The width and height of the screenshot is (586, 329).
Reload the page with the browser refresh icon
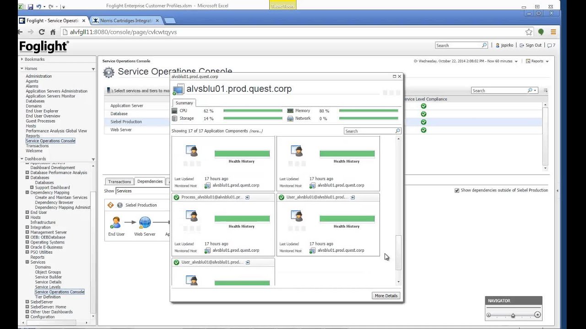pos(42,32)
